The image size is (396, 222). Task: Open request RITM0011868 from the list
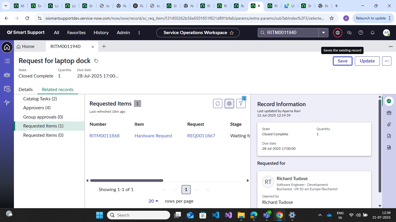[x=104, y=136]
